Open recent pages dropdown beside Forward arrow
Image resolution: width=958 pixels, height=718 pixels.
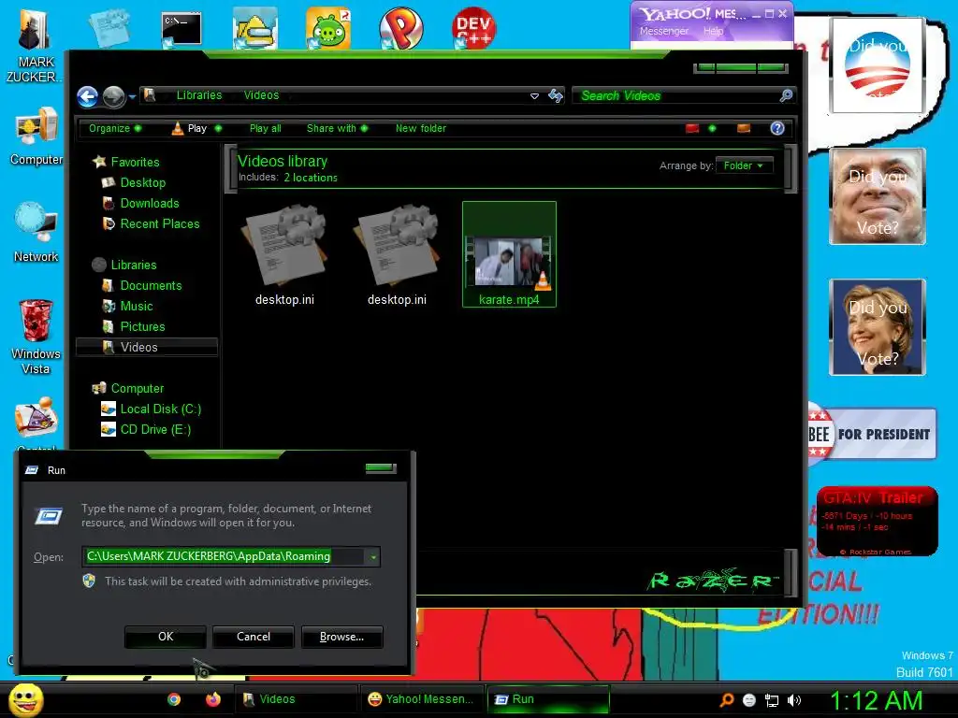tap(132, 96)
